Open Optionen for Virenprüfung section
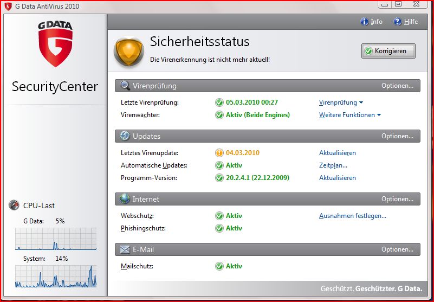434x302 pixels. [x=397, y=86]
